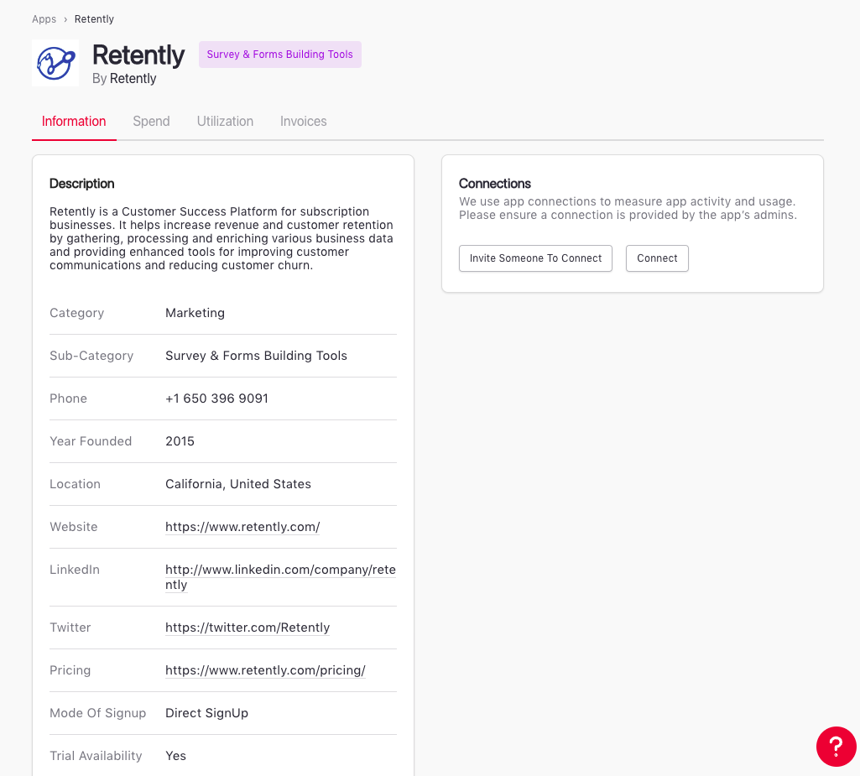The height and width of the screenshot is (776, 860).
Task: Click the Year Founded value 2015
Action: click(x=180, y=441)
